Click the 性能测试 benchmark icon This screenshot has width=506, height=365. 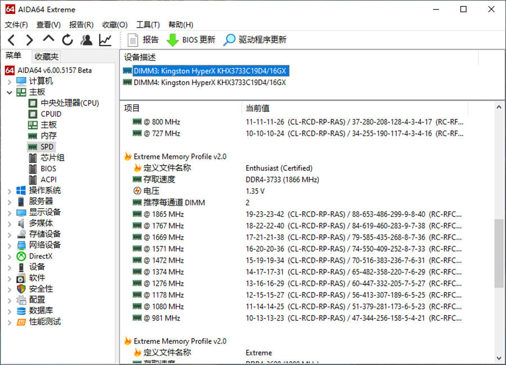21,322
